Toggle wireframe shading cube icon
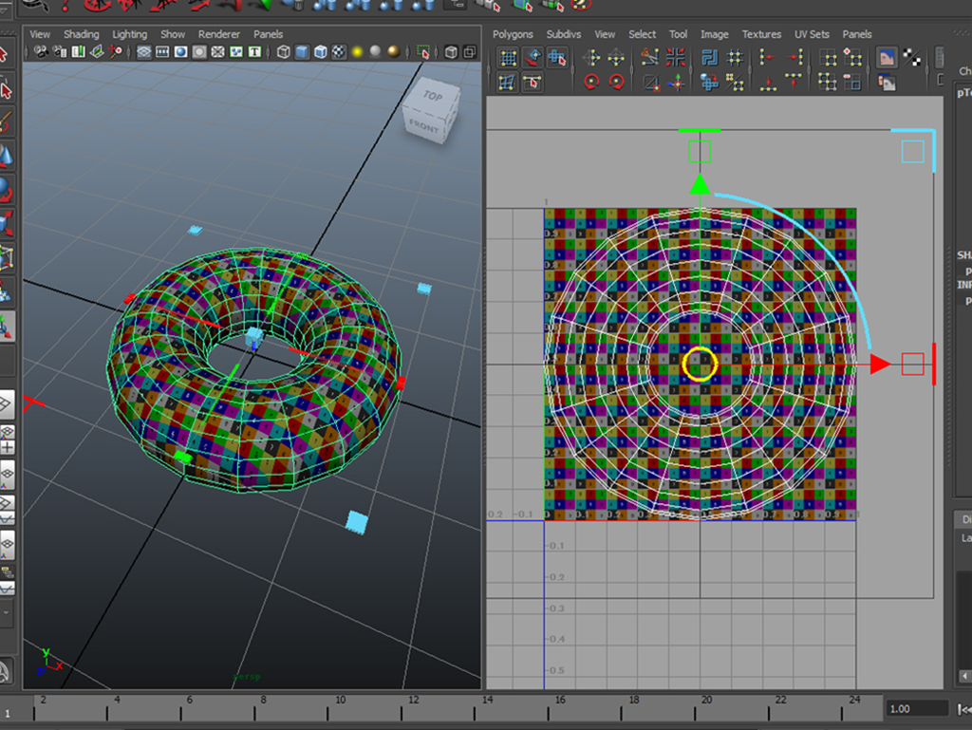 (x=283, y=52)
